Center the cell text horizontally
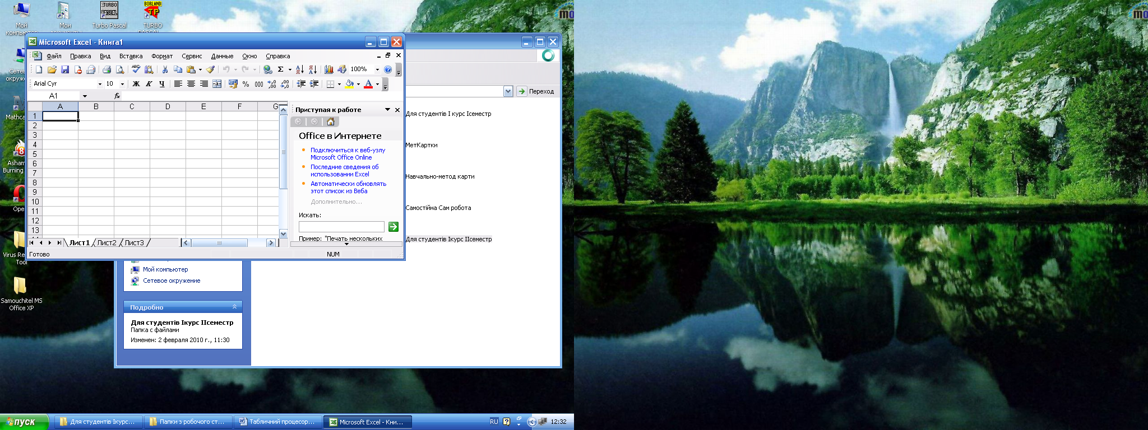Viewport: 1148px width, 430px height. tap(191, 84)
